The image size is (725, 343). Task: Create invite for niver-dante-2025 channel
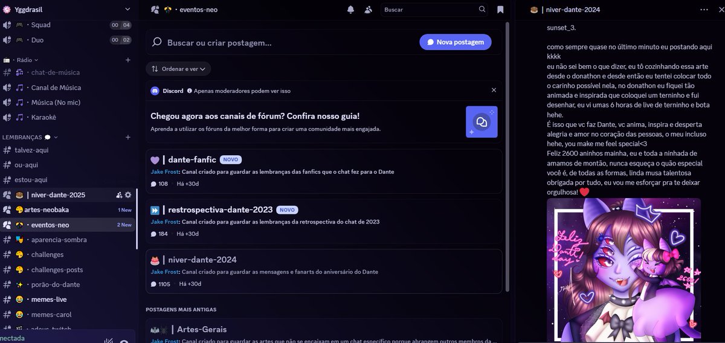[119, 195]
